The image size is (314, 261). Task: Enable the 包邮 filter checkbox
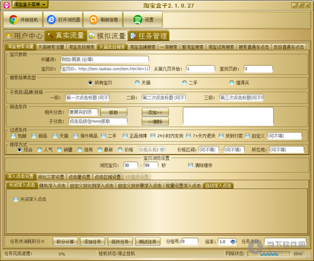click(x=13, y=136)
